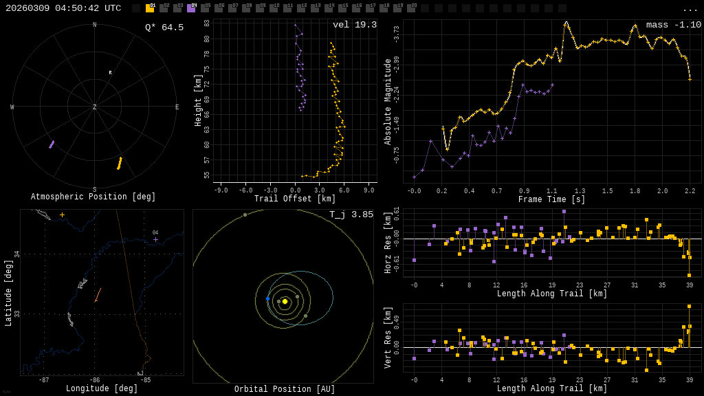Screen dimensions: 704x396
Task: Click the Q* 64.5 value label
Action: point(164,27)
